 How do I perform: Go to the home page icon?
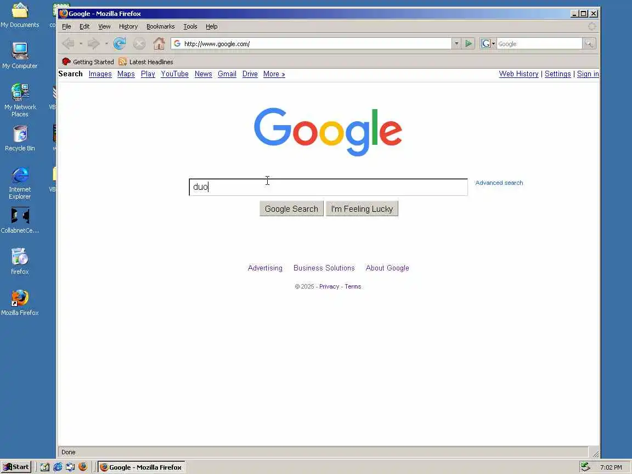point(159,43)
